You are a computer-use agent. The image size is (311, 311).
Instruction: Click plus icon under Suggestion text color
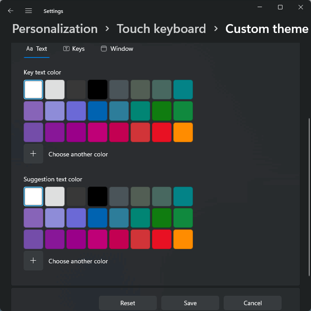click(x=33, y=261)
